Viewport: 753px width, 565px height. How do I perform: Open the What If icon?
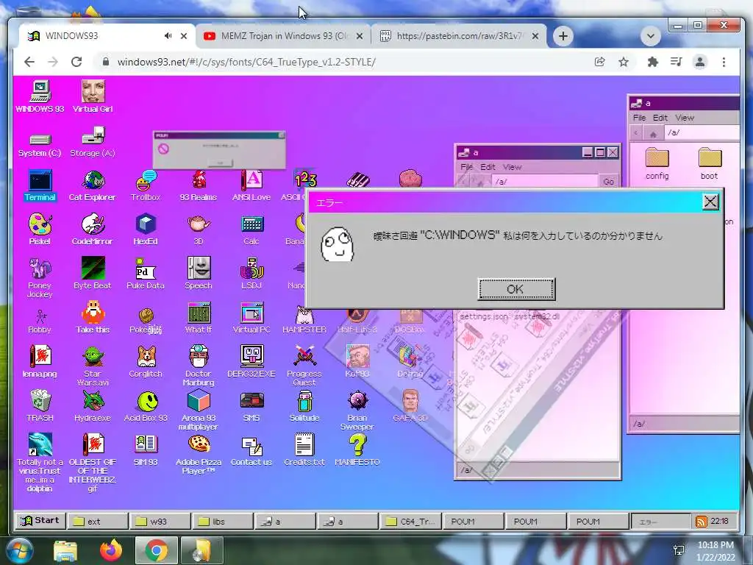point(199,318)
